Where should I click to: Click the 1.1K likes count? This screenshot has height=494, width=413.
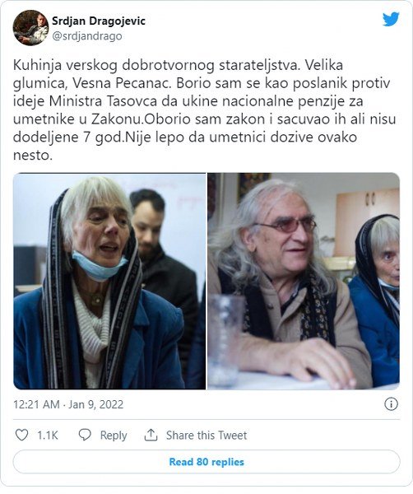coord(48,436)
